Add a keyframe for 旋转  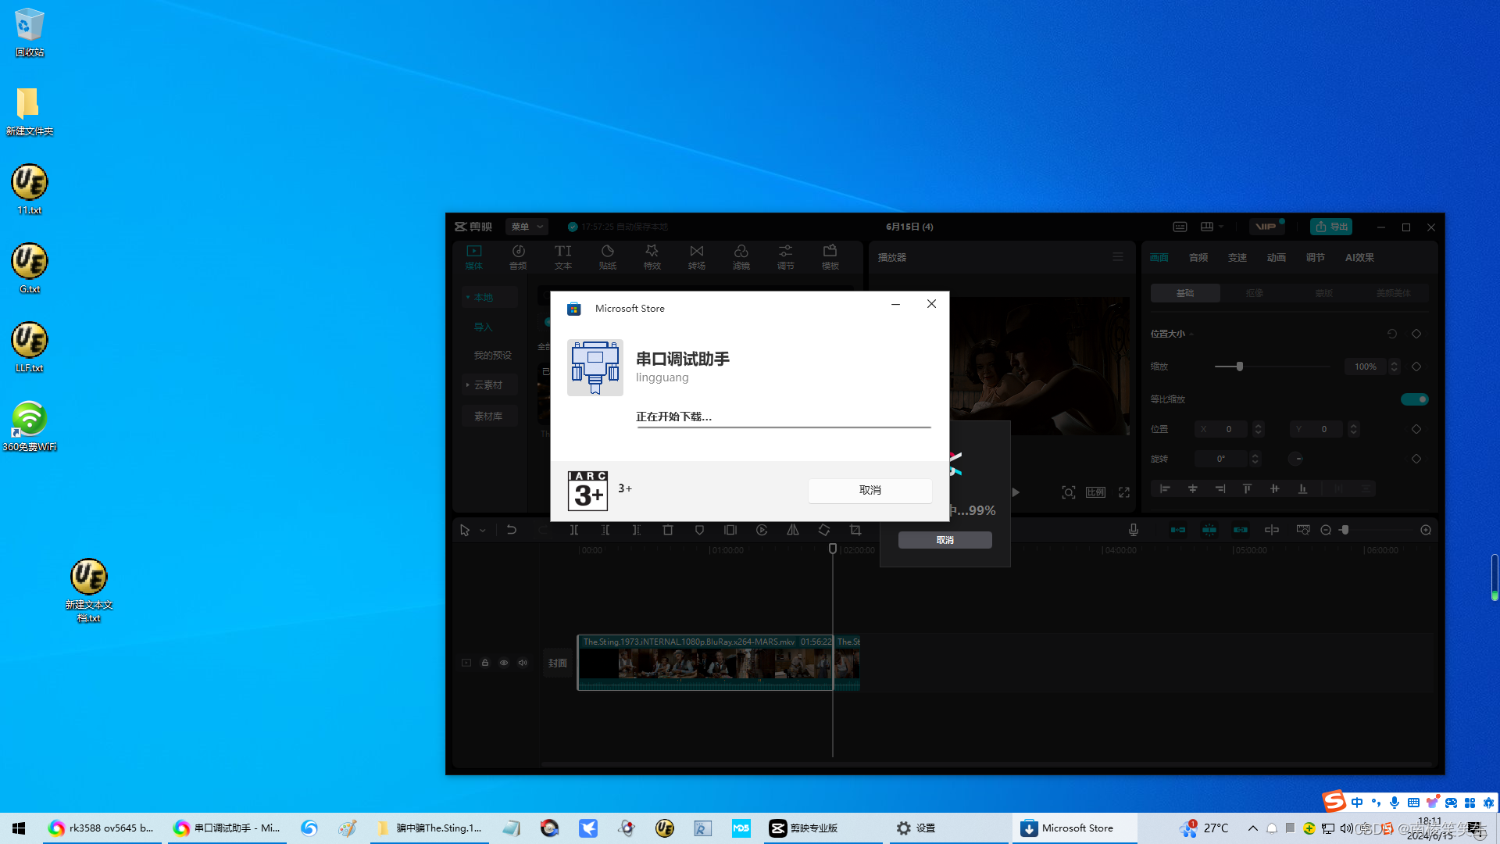(x=1416, y=459)
